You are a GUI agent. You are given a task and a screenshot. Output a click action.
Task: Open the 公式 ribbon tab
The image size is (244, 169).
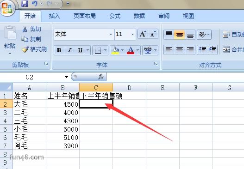pos(115,16)
